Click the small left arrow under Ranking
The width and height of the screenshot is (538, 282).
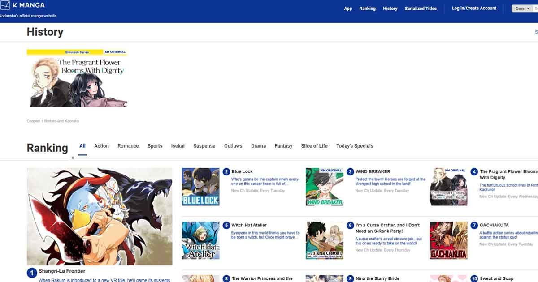pos(72,158)
